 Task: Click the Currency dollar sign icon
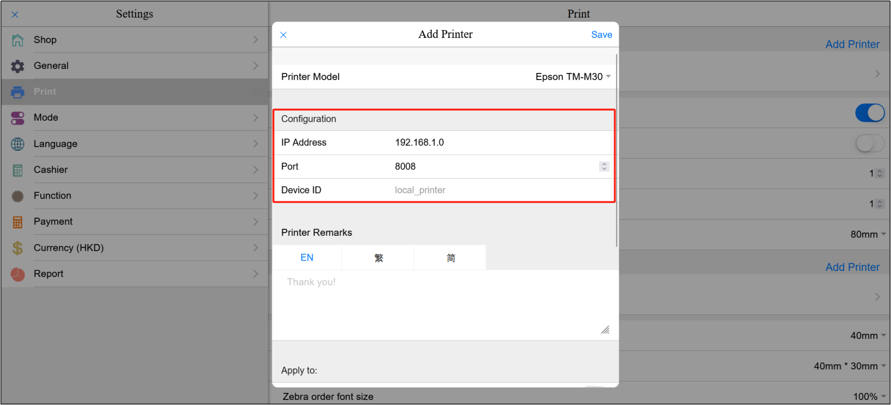tap(18, 248)
